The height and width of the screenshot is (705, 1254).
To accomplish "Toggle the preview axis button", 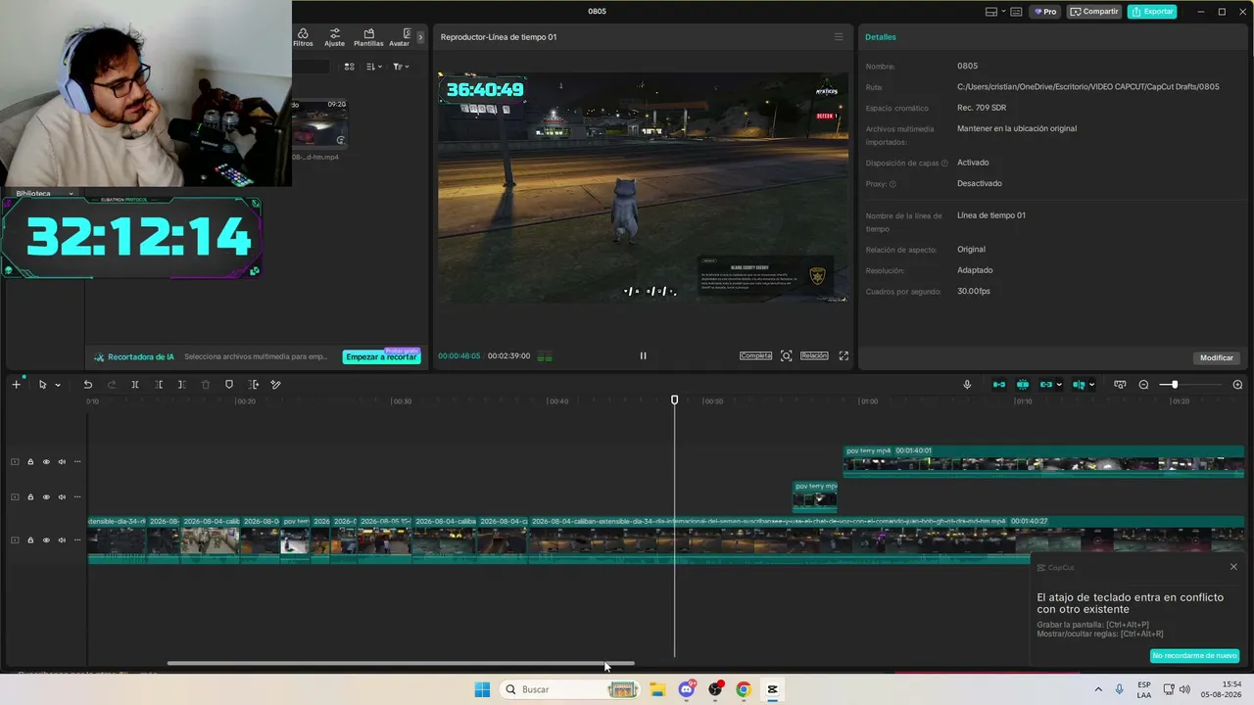I will [x=1079, y=385].
